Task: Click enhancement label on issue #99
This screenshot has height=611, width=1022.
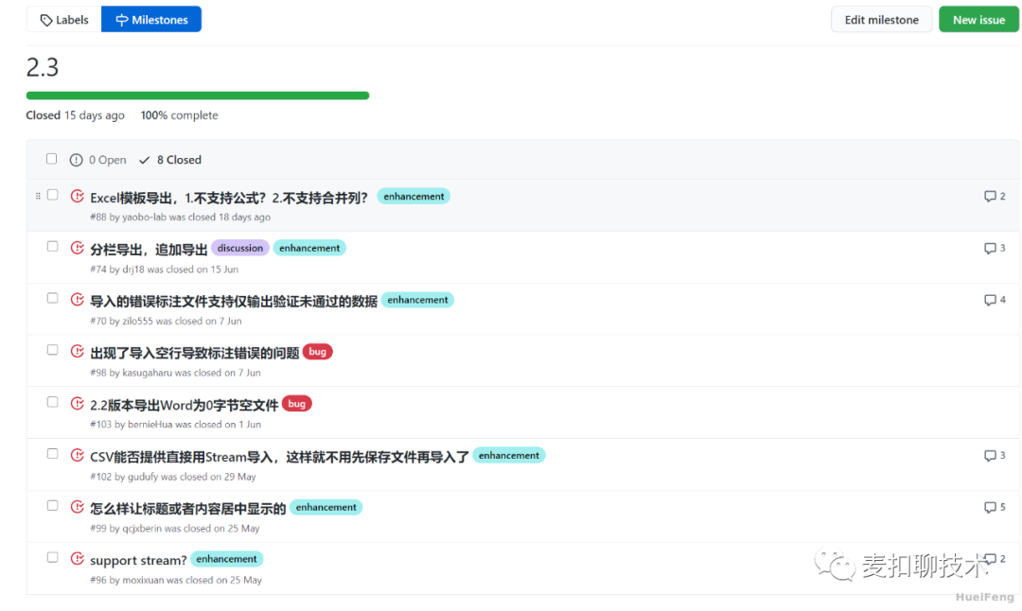Action: coord(326,507)
